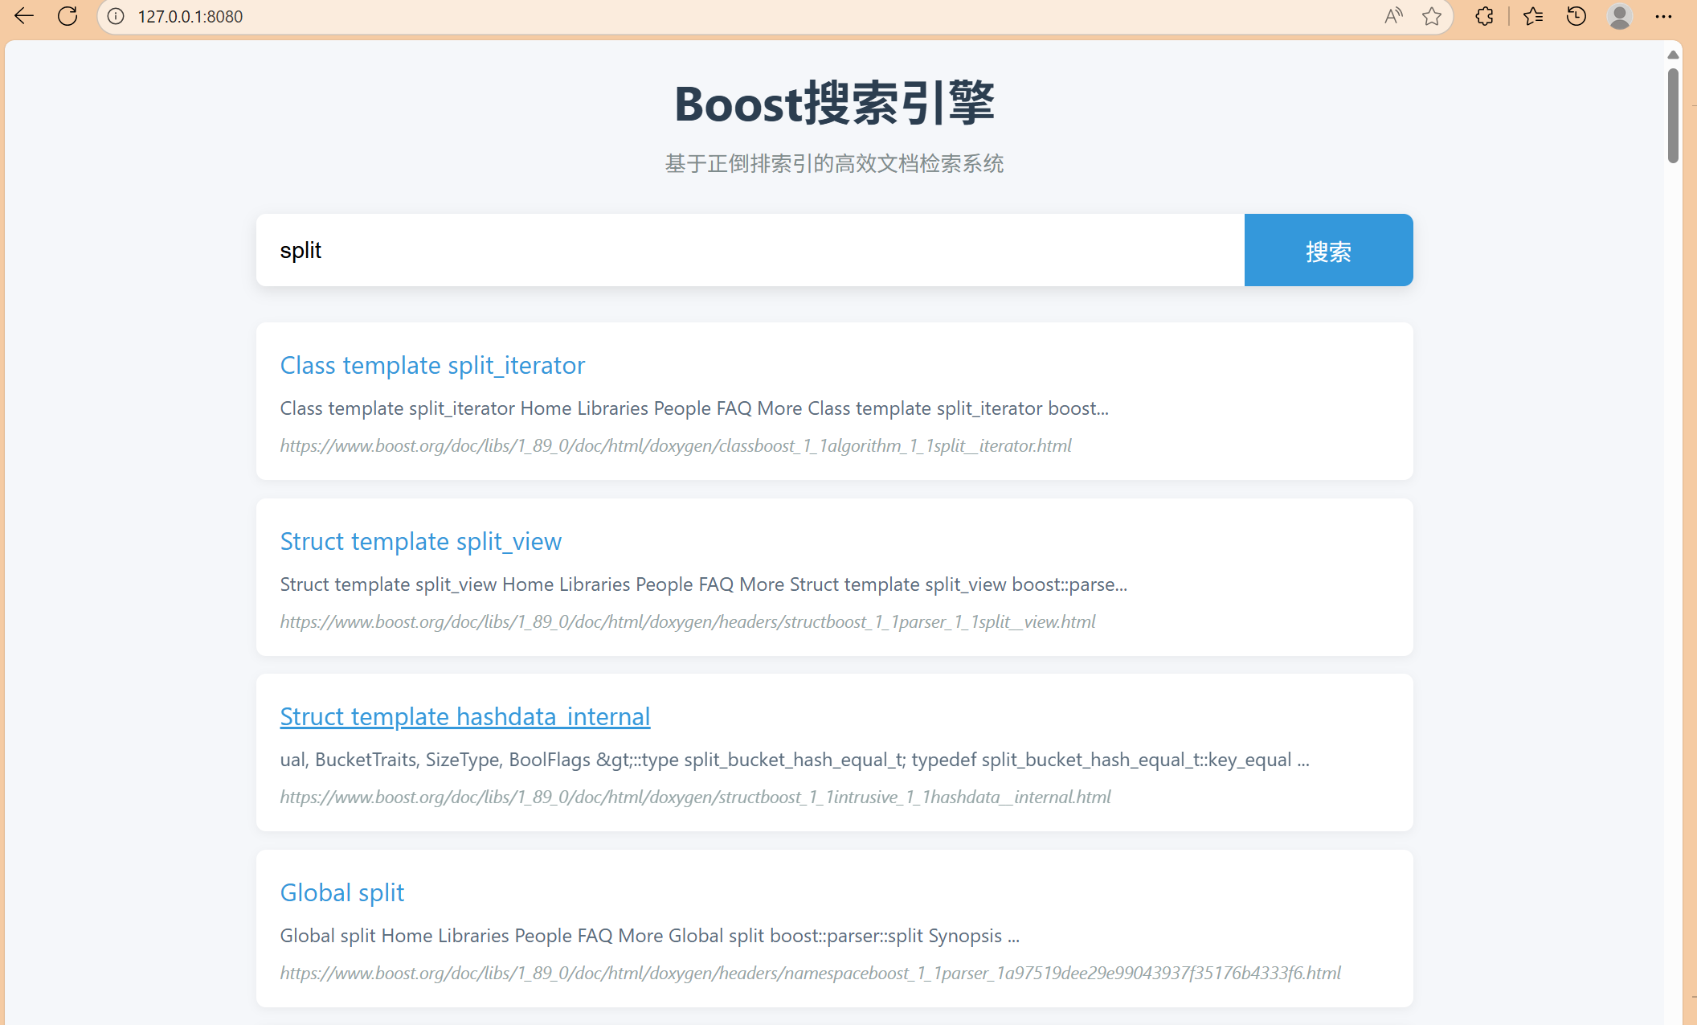Viewport: 1697px width, 1025px height.
Task: View site information icon in address bar
Action: click(x=116, y=16)
